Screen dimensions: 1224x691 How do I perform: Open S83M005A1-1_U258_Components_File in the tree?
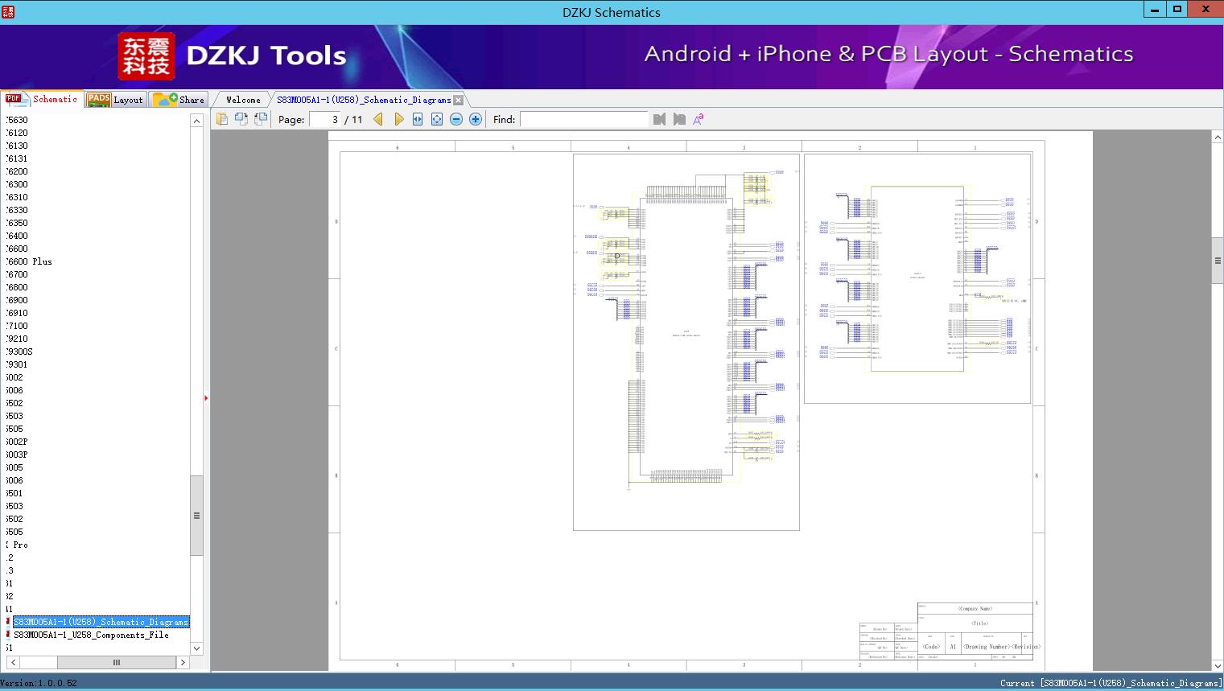tap(91, 635)
